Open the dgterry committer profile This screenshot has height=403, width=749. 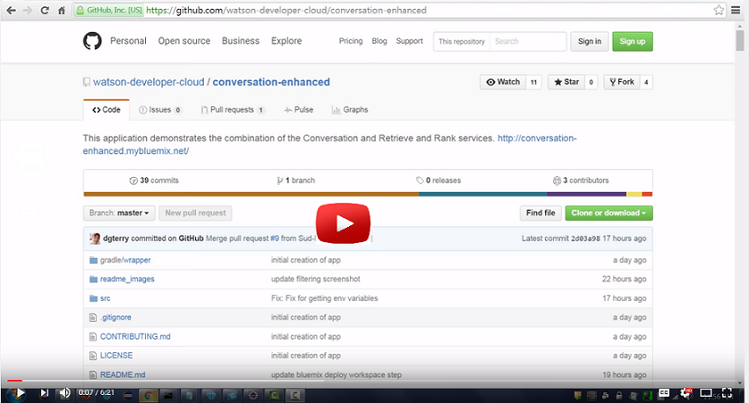coord(116,239)
